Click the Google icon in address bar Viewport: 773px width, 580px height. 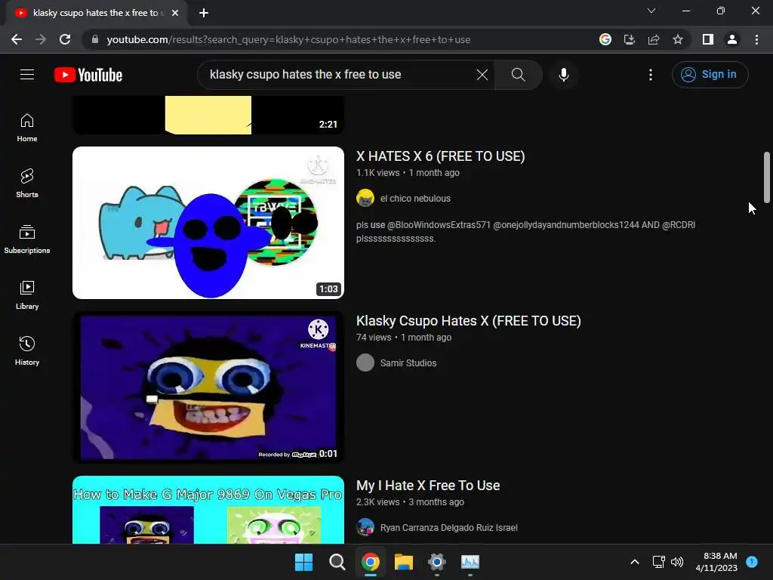(605, 39)
